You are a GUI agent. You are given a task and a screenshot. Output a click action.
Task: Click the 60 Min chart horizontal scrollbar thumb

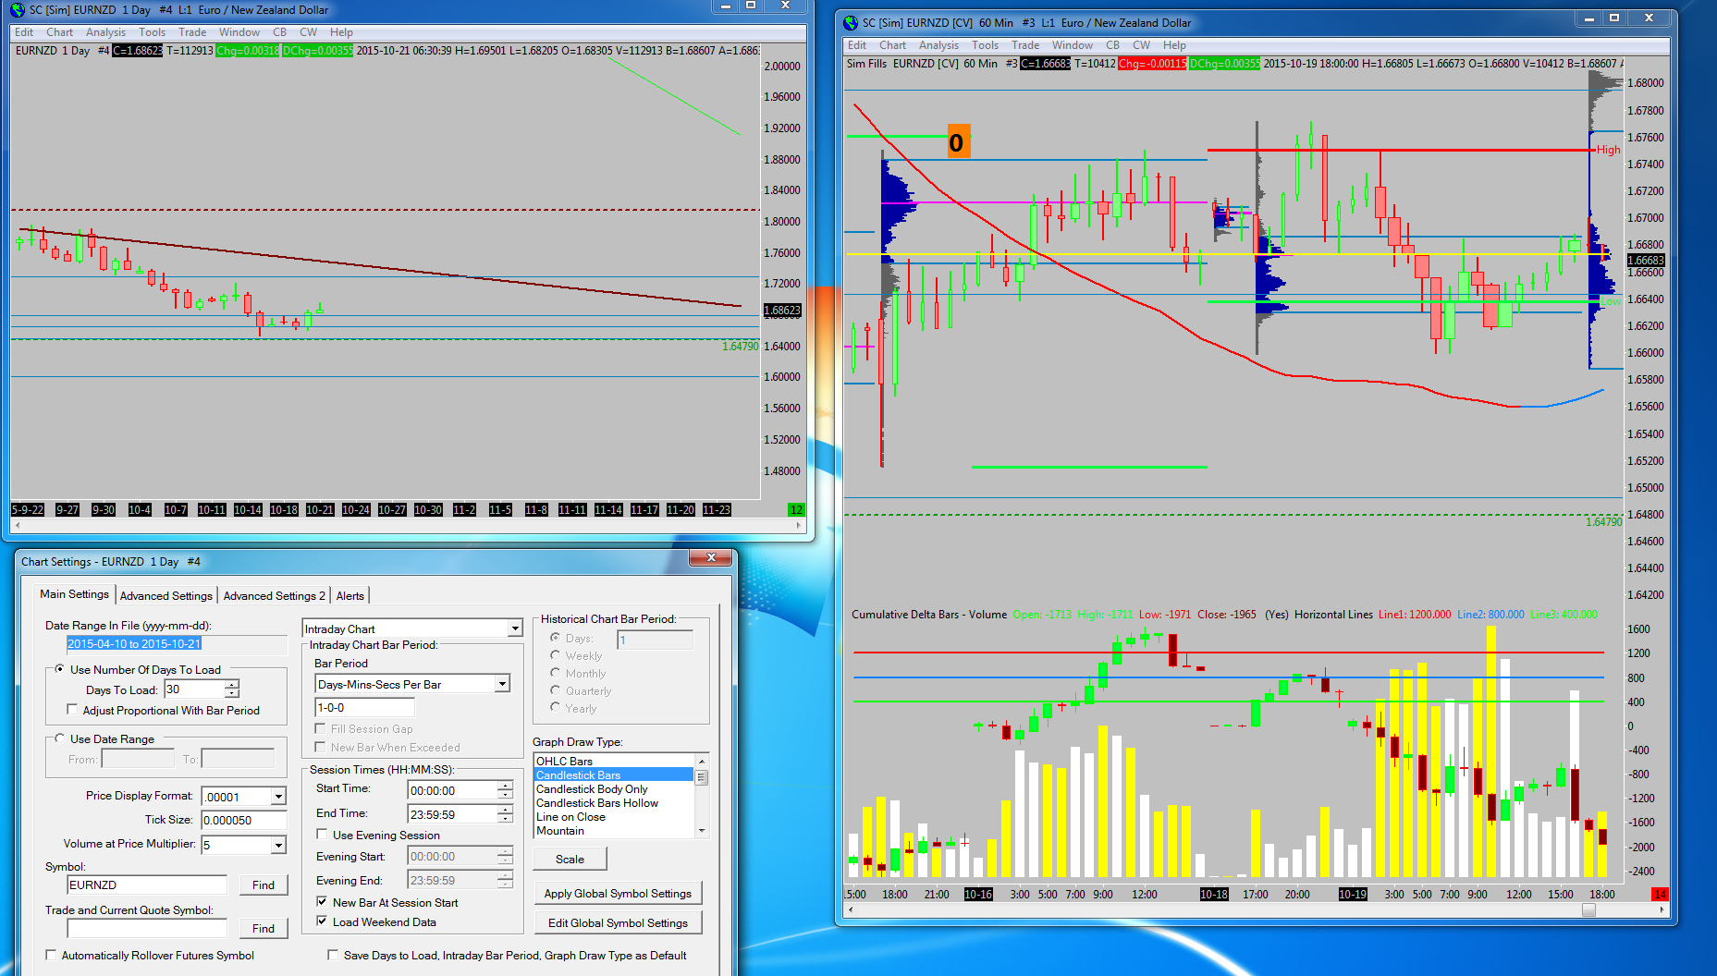click(1588, 909)
